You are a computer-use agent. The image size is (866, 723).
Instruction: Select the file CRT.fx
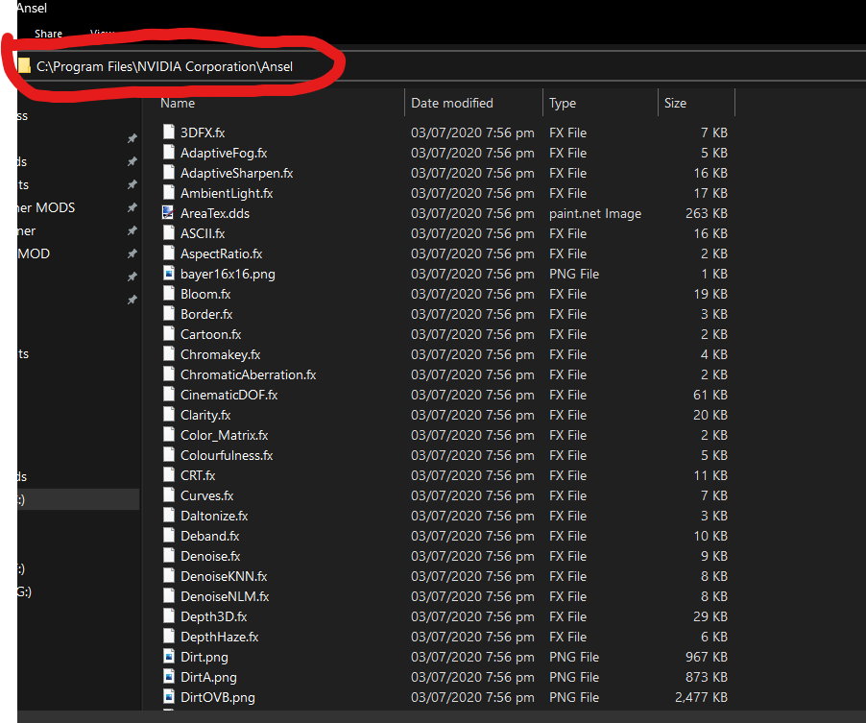198,475
